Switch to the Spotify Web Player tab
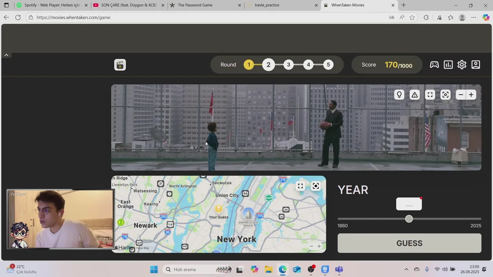The image size is (493, 277). click(52, 5)
